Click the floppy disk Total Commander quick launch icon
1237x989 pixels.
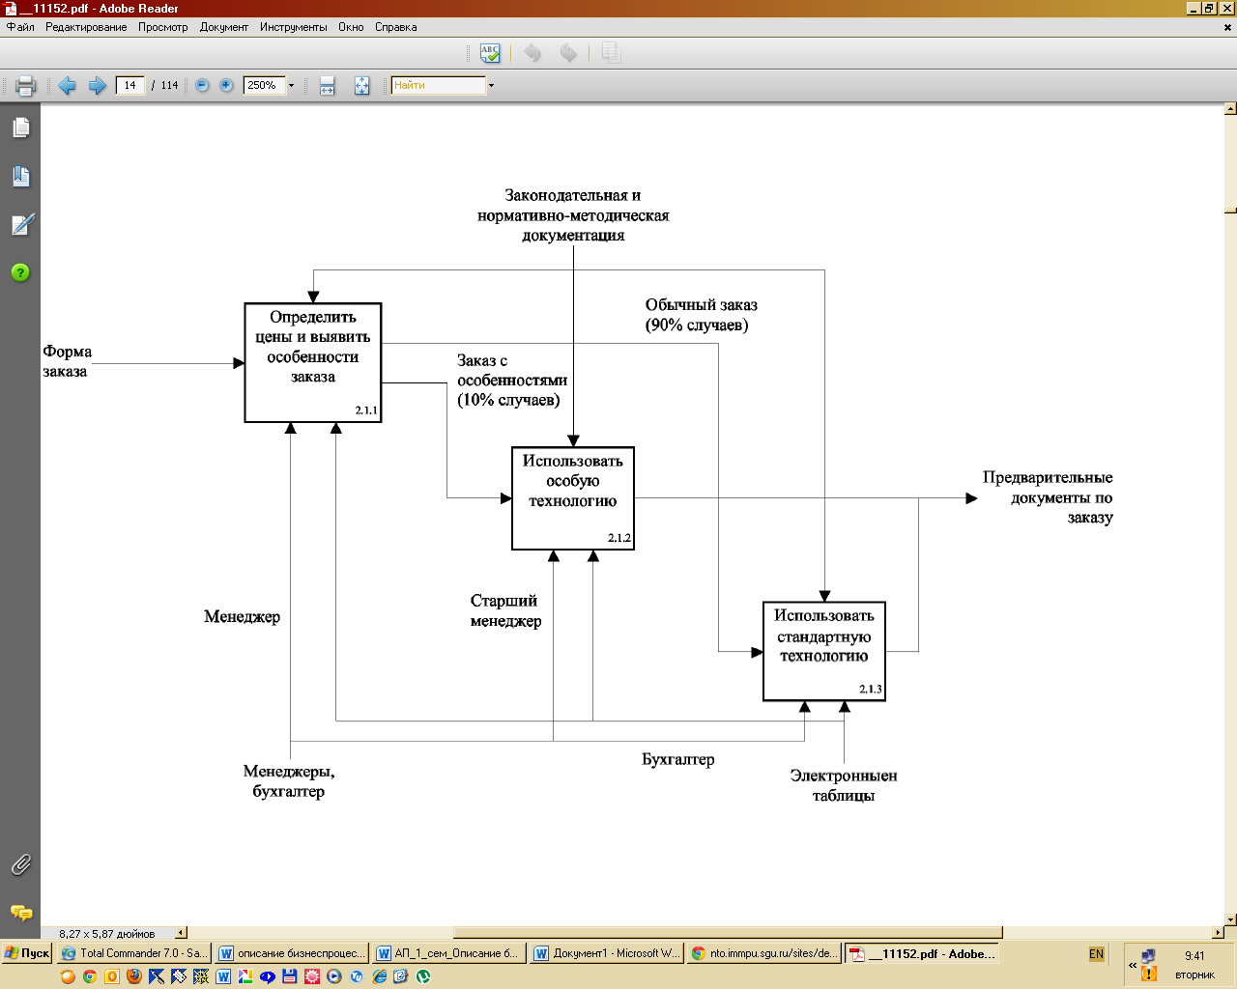[289, 976]
